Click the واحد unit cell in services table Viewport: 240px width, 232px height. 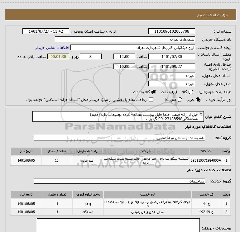point(88,204)
